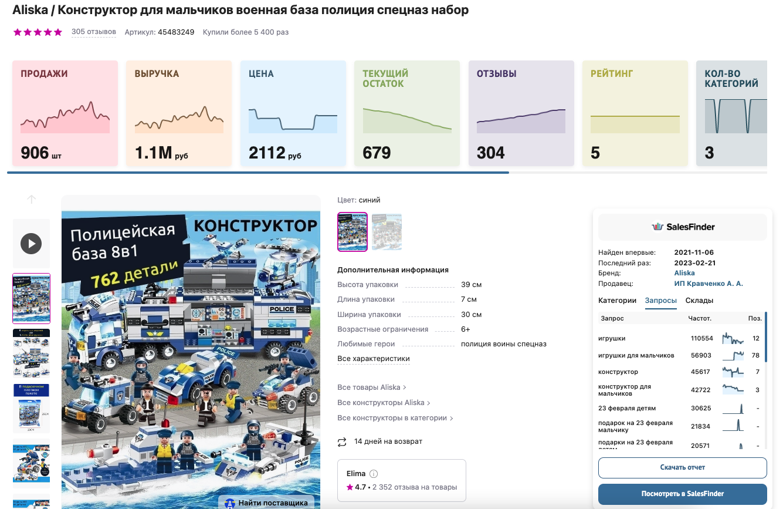Click the return exchange arrows icon
Image resolution: width=783 pixels, height=509 pixels.
(x=343, y=441)
